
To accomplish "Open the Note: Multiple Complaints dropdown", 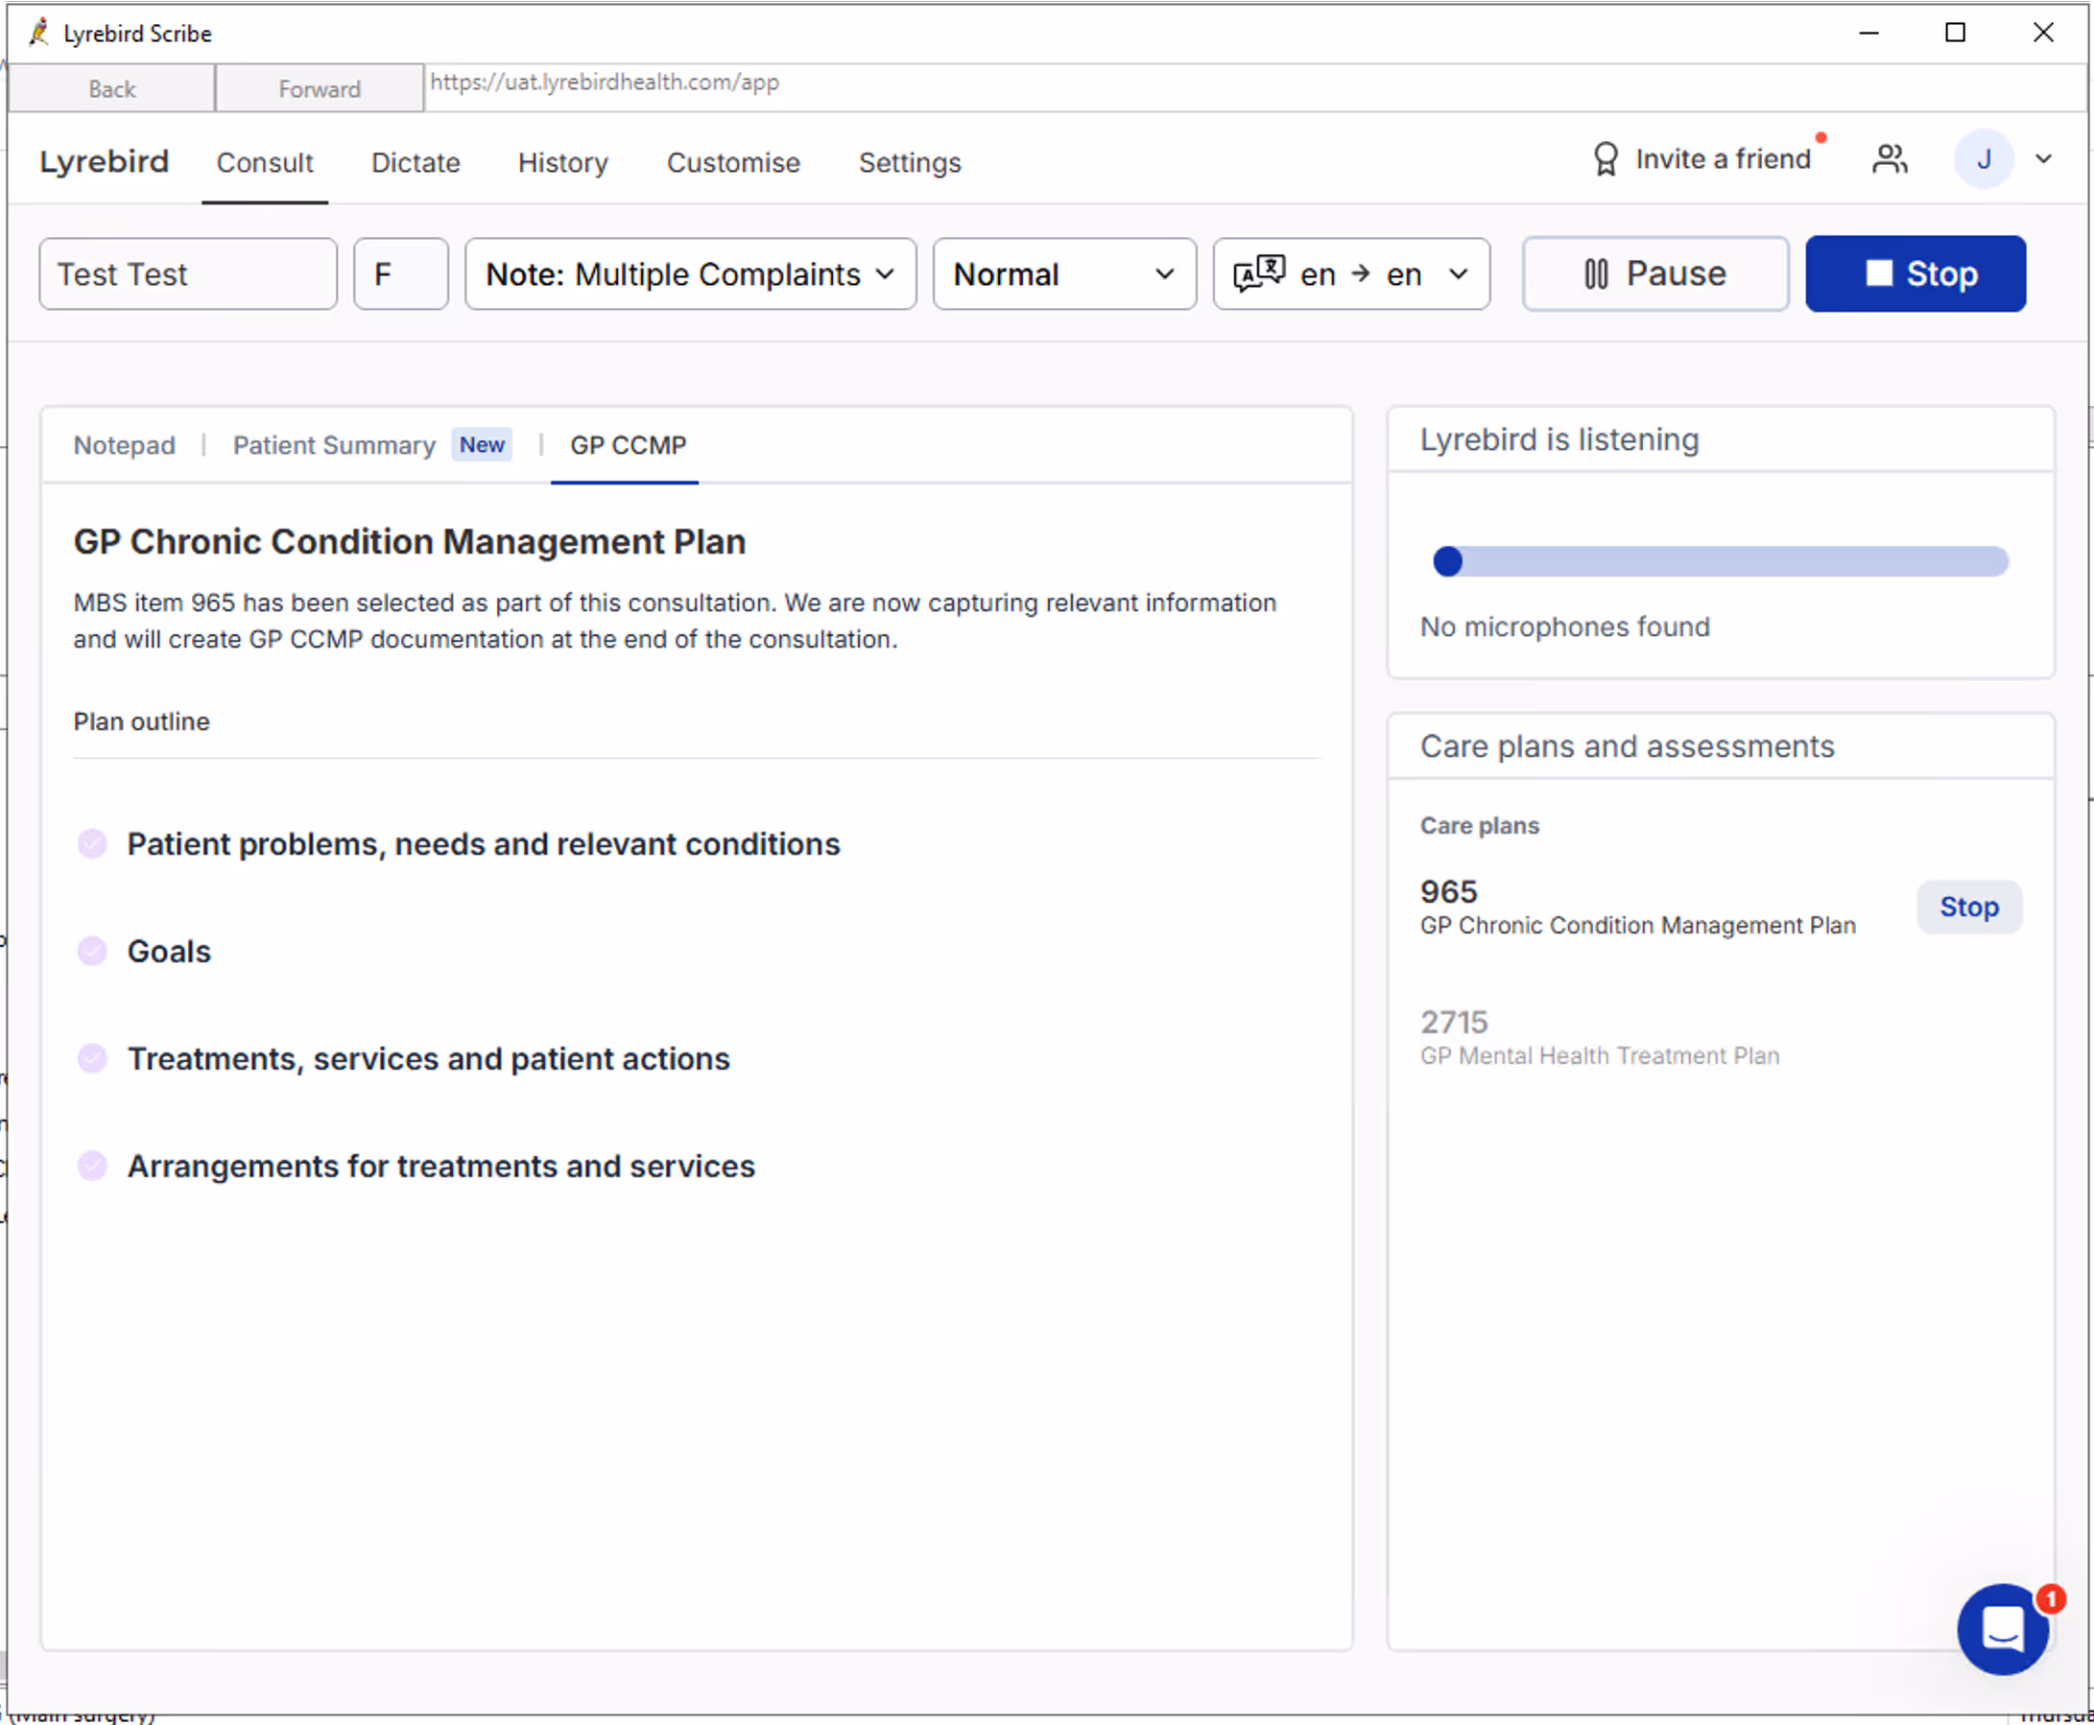I will (690, 273).
